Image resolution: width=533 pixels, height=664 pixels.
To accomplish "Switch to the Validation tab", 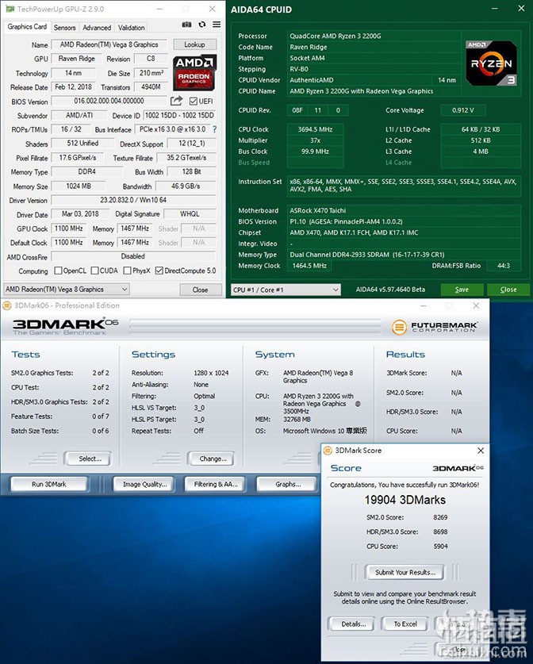I will [x=131, y=28].
